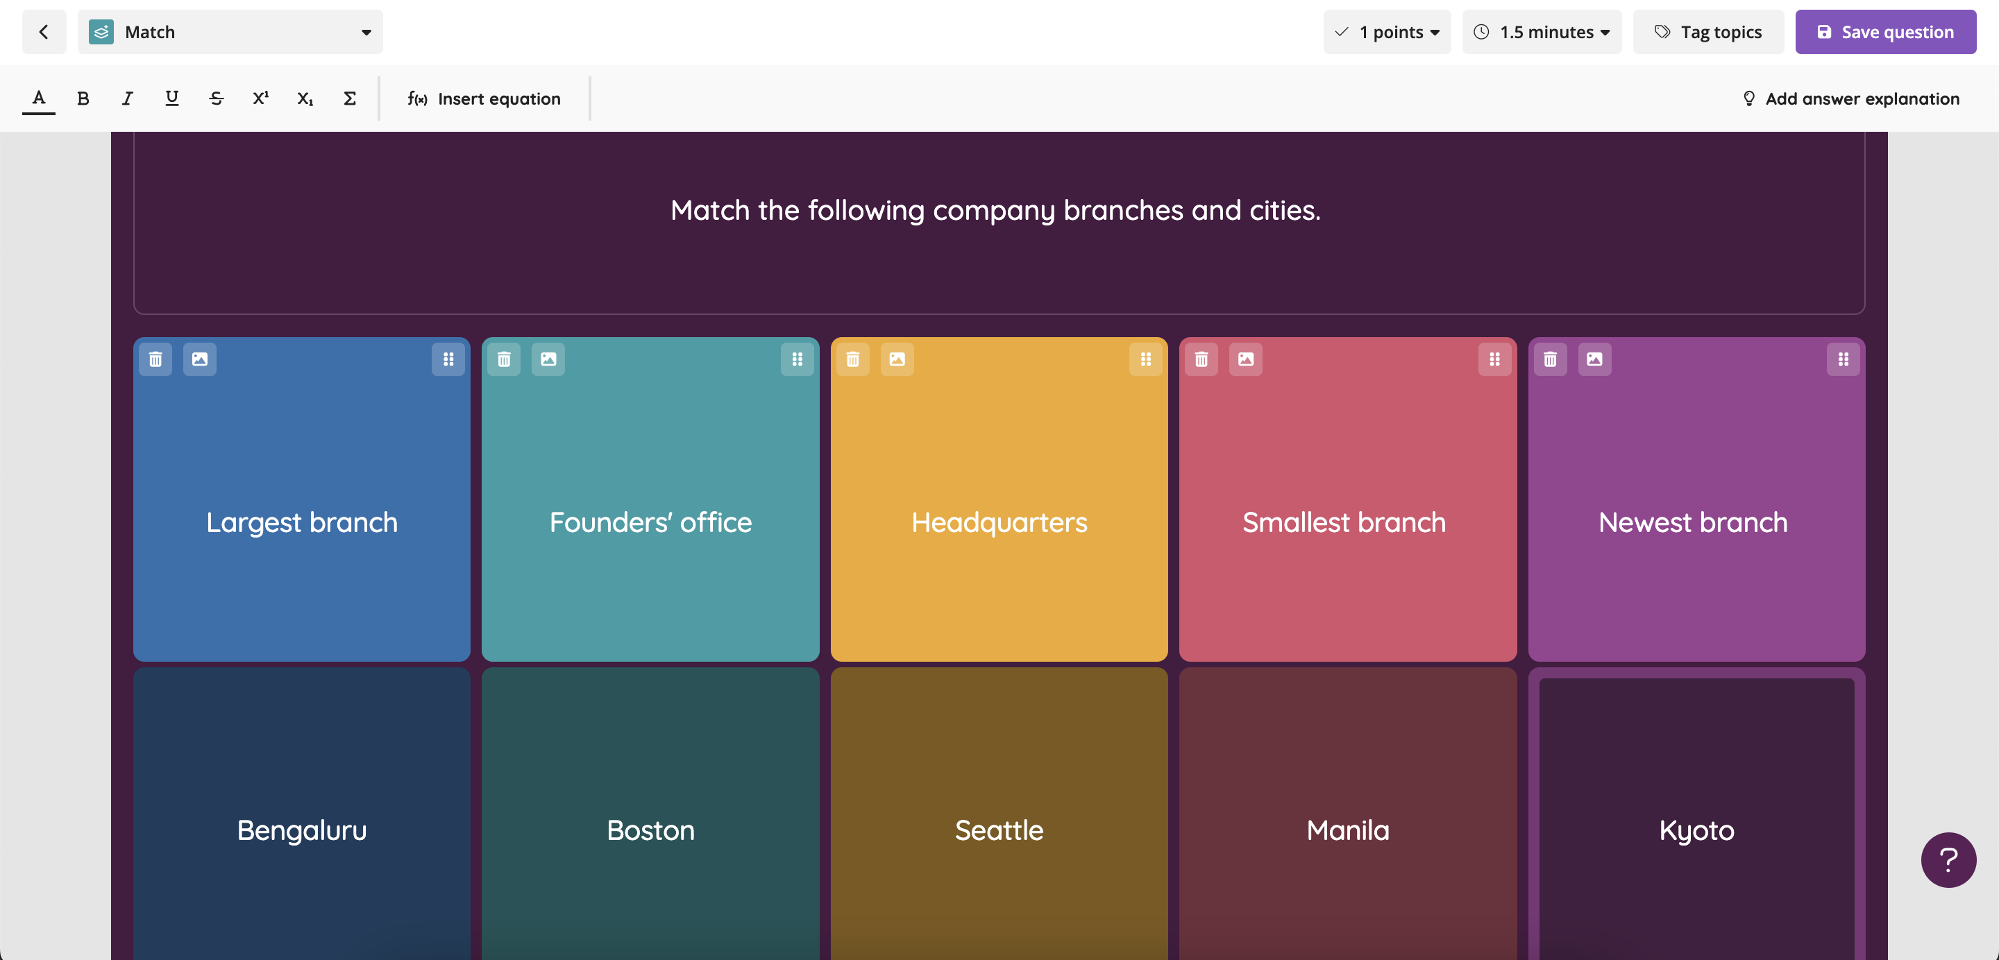Select the subscript tool
1999x960 pixels.
tap(305, 98)
